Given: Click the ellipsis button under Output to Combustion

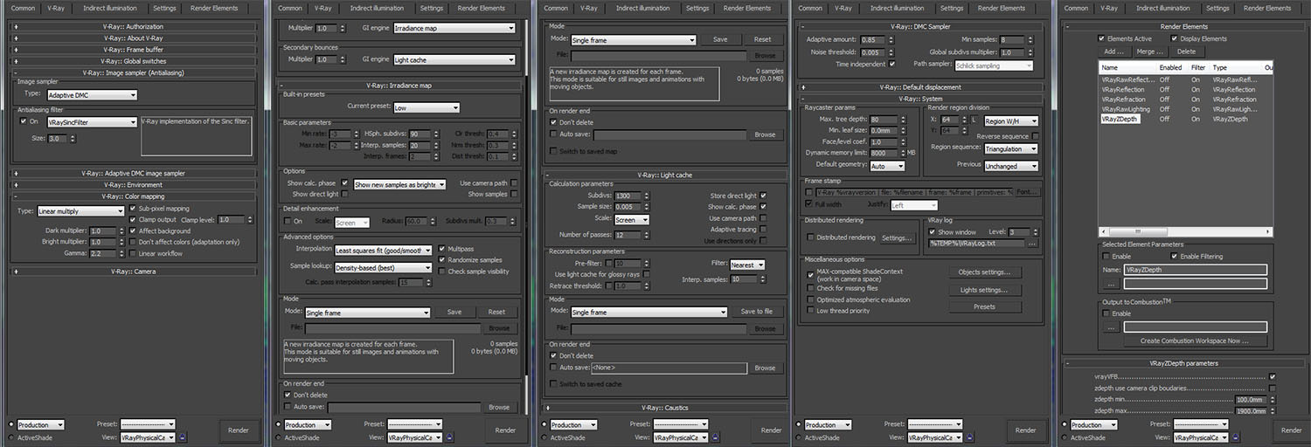Looking at the screenshot, I should pyautogui.click(x=1110, y=327).
